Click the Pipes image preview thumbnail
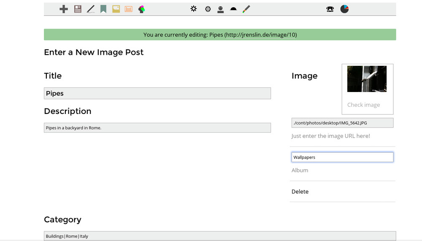Viewport: 422px width, 241px height. pyautogui.click(x=367, y=79)
